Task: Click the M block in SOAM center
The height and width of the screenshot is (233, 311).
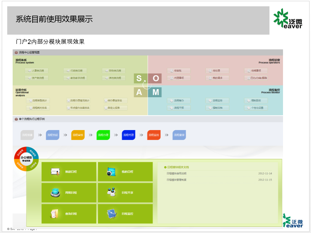Action: point(156,92)
